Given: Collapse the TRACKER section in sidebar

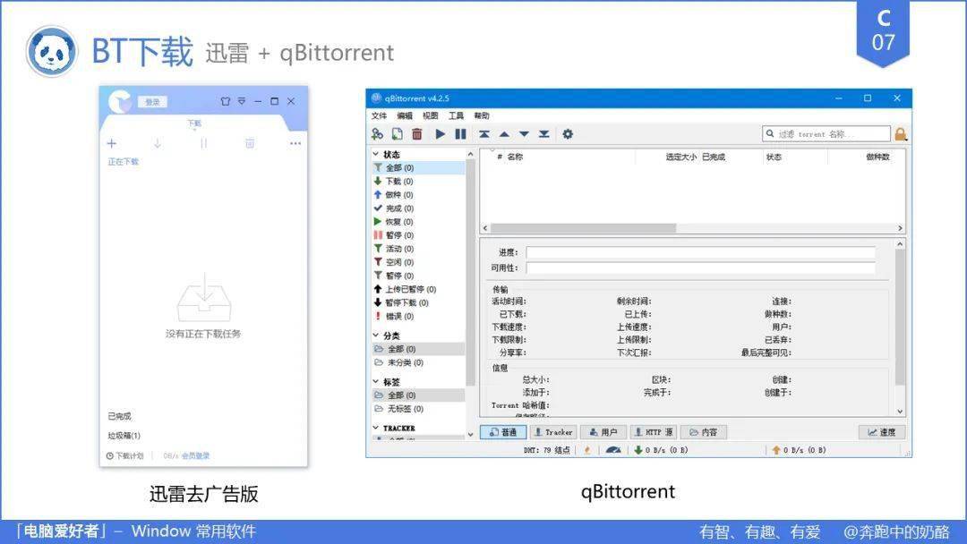Looking at the screenshot, I should click(x=375, y=428).
